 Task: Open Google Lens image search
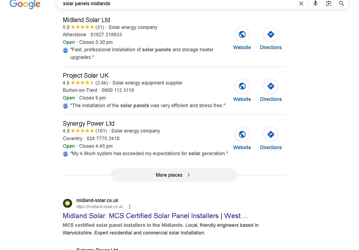[328, 4]
